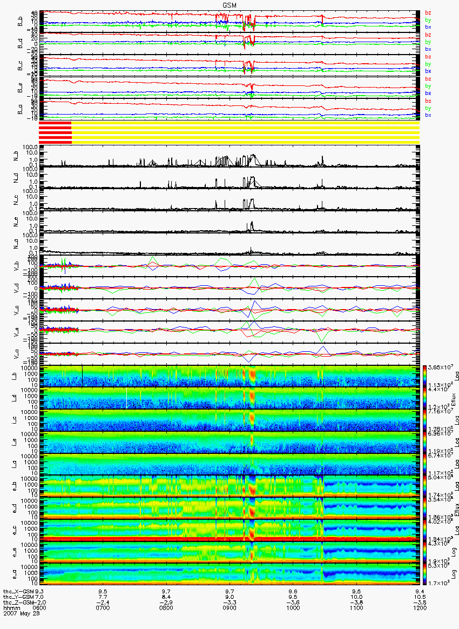
Task: Pick the V_e velocity panel label
Action: tap(16, 332)
